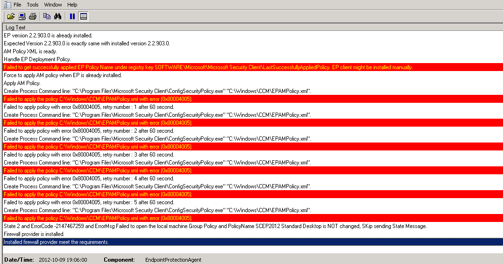Click the Copy to clipboard toolbar icon
The width and height of the screenshot is (503, 264).
47,16
